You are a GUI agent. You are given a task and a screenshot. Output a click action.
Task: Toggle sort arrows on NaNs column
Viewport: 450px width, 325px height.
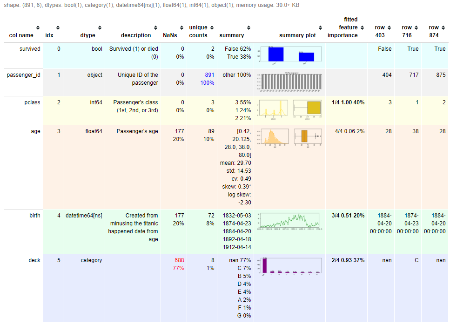pos(181,27)
